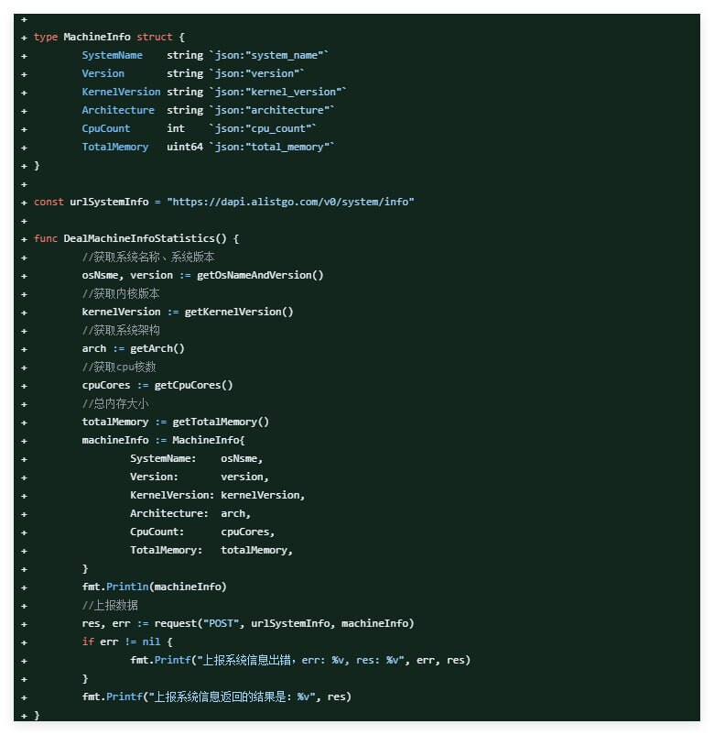Click the "type" keyword before MachineInfo struct
The image size is (714, 735).
(46, 37)
